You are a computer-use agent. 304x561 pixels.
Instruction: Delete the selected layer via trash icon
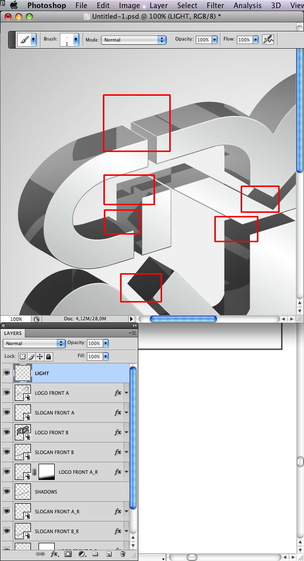123,554
